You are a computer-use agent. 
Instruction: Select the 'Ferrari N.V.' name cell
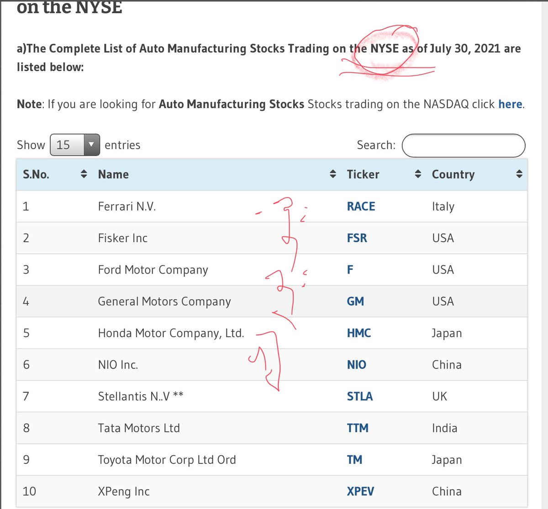click(x=127, y=207)
